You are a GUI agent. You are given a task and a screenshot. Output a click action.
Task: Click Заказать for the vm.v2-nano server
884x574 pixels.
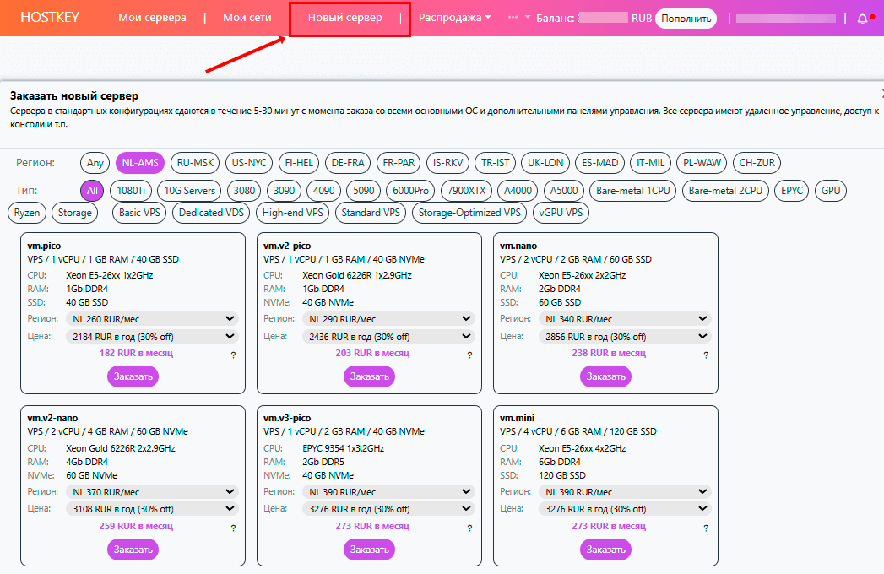click(133, 550)
